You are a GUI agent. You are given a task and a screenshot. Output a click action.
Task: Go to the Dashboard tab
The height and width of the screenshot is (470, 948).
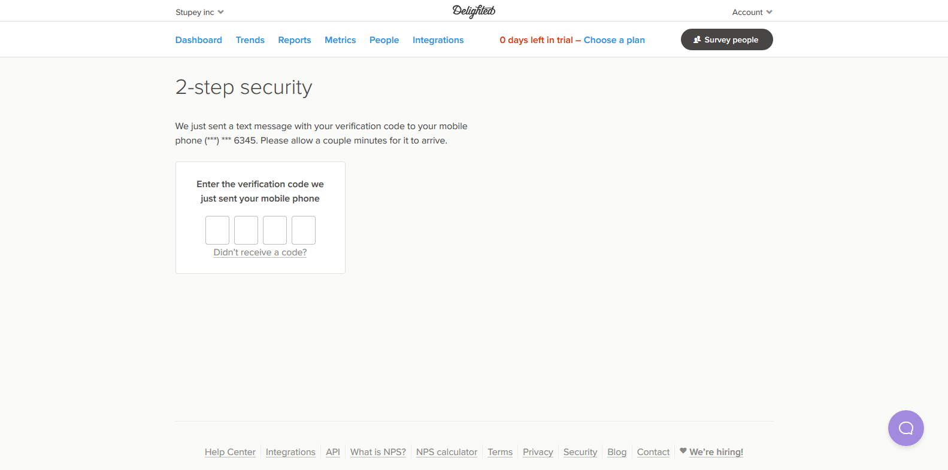click(199, 40)
